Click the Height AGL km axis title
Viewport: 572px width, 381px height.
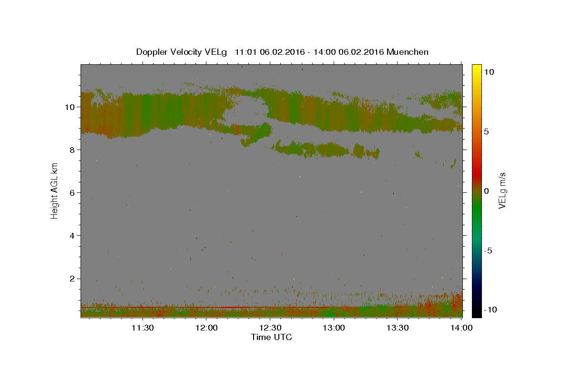(55, 190)
